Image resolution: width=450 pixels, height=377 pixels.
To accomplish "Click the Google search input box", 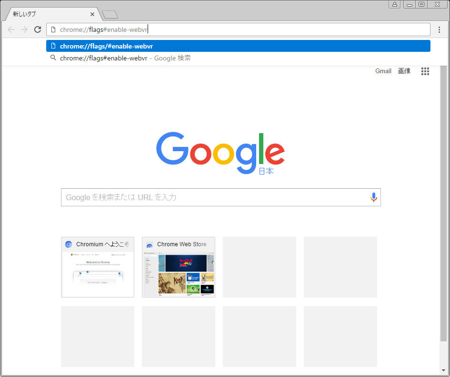I will click(220, 197).
